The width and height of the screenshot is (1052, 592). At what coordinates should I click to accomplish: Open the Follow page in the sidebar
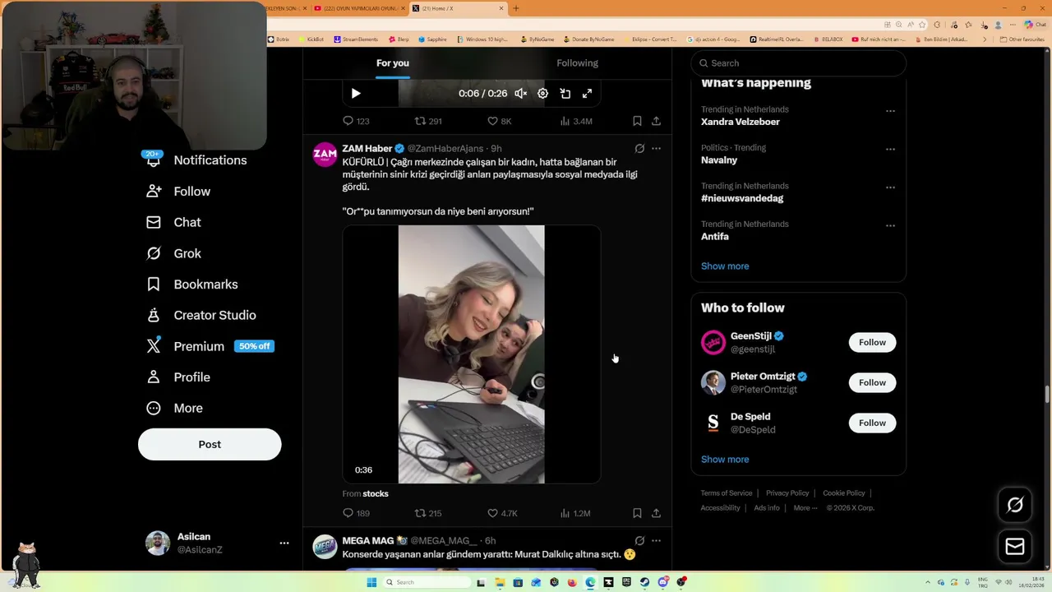click(178, 192)
